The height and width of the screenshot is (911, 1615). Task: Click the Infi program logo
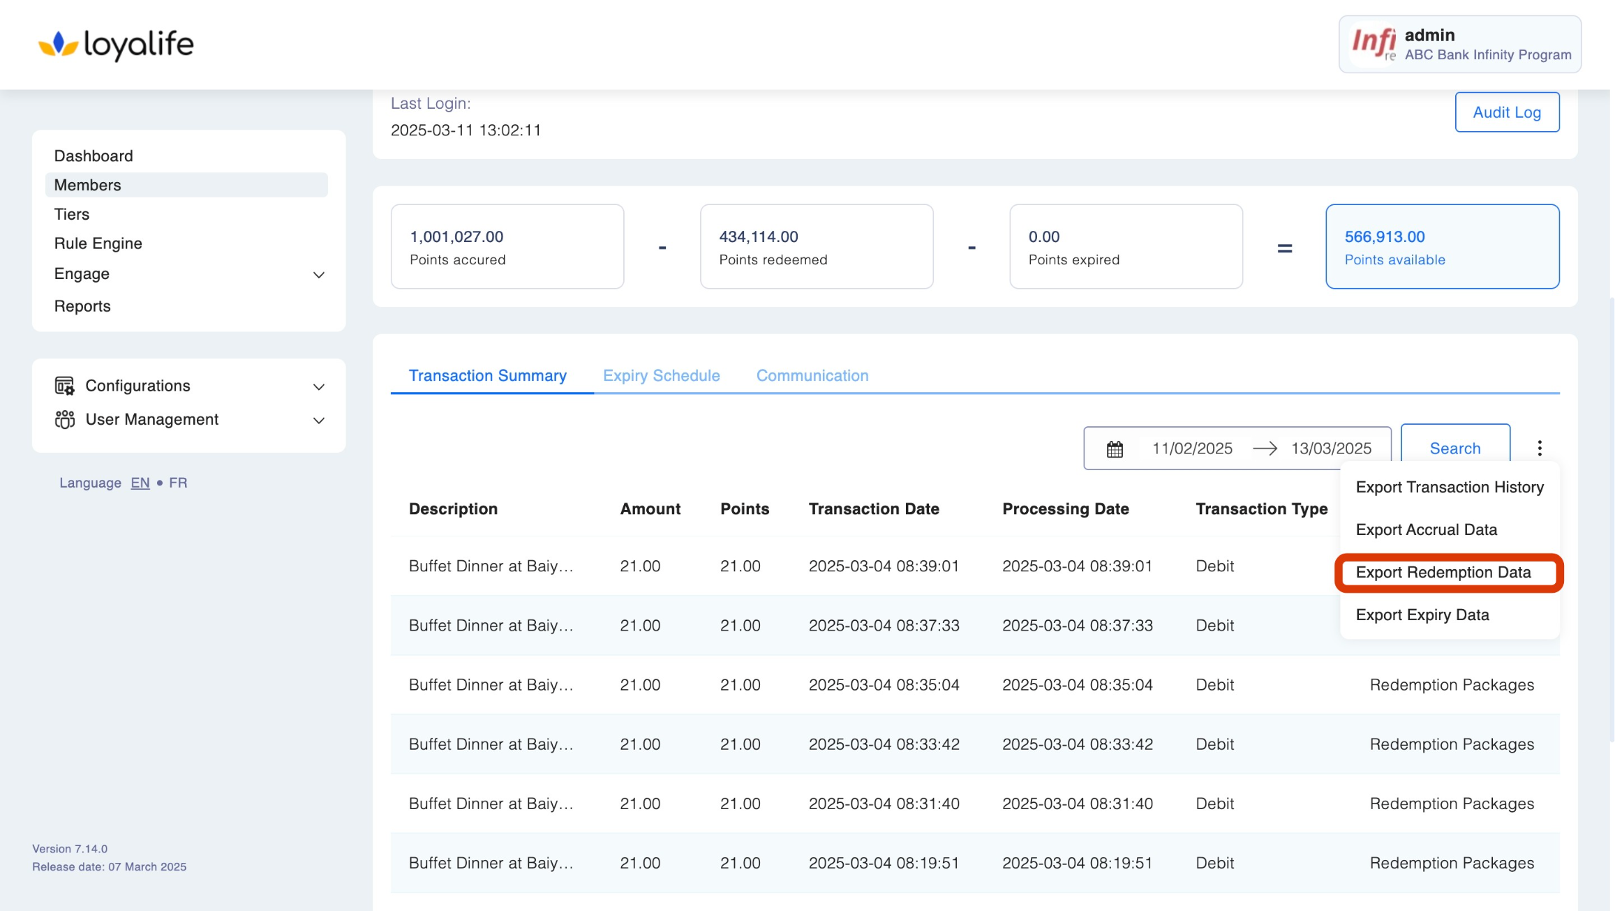tap(1374, 45)
